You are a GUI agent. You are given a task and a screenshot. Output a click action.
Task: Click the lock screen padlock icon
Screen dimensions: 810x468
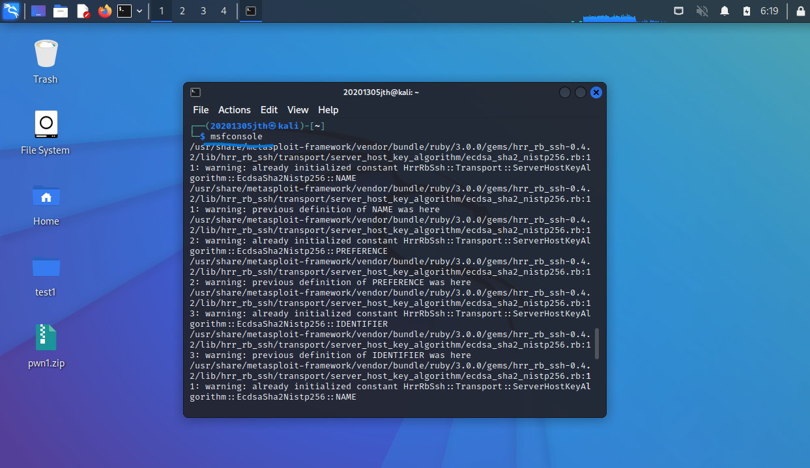pyautogui.click(x=800, y=11)
